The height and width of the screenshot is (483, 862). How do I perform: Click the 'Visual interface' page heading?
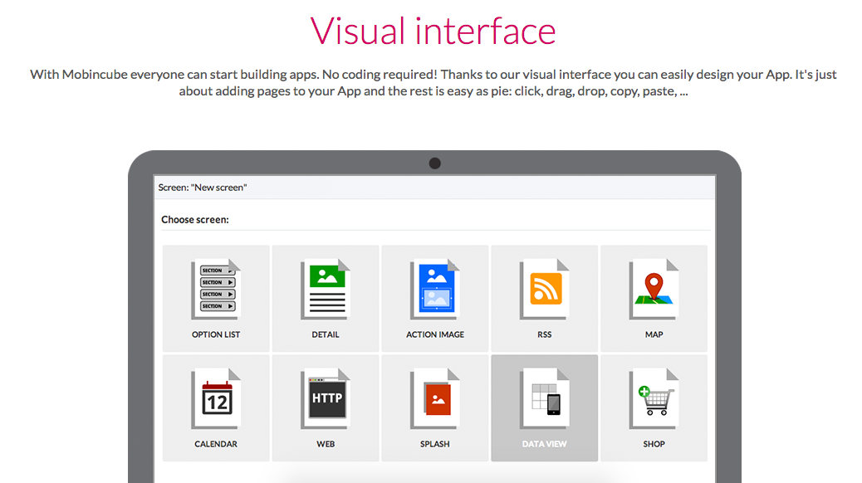click(x=433, y=31)
